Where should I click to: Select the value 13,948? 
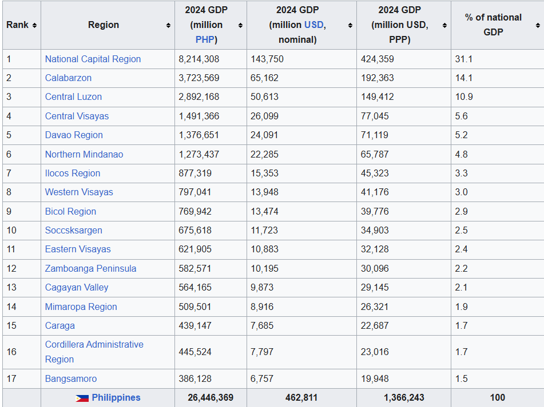tap(264, 192)
